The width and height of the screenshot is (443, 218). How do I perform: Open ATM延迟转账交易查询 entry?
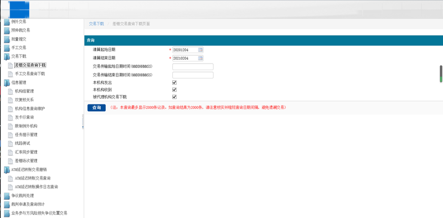[x=33, y=179]
